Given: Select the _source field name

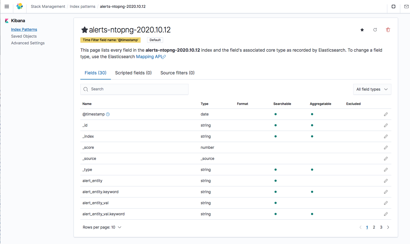Looking at the screenshot, I should 89,159.
